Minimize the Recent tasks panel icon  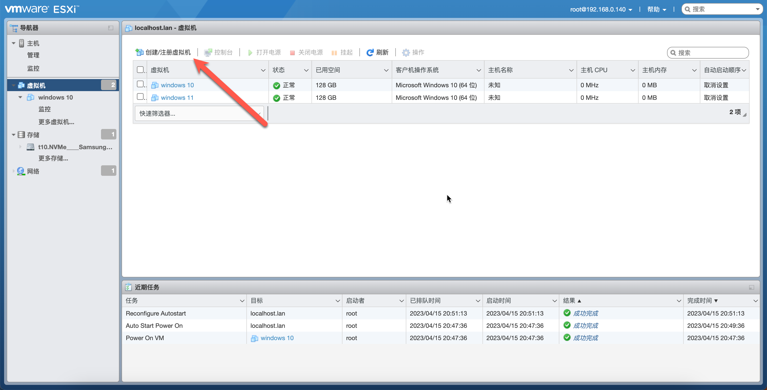pyautogui.click(x=751, y=287)
